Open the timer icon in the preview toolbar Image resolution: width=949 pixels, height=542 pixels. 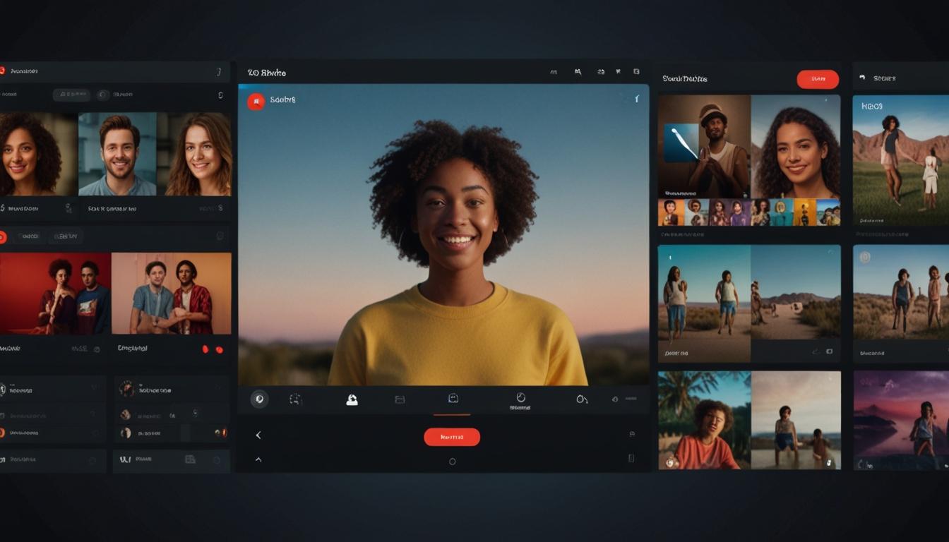(x=521, y=398)
